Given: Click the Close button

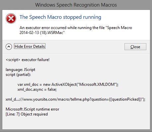Looking at the screenshot, I should click(135, 47).
